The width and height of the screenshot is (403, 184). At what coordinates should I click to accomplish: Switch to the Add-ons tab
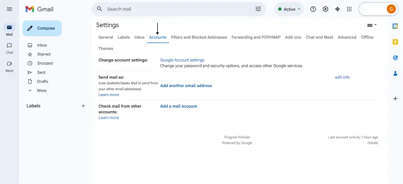(293, 37)
